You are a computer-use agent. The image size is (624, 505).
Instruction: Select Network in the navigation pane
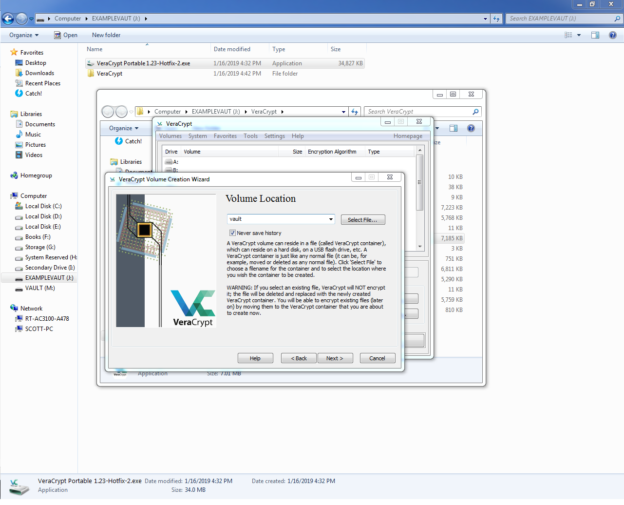(31, 309)
